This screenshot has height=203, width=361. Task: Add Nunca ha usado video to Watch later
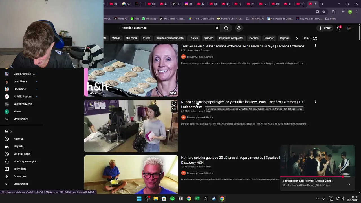pos(174,104)
